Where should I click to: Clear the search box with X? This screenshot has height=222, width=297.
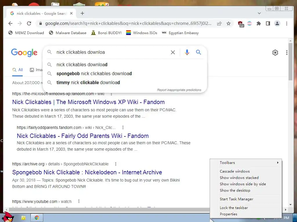click(x=173, y=52)
